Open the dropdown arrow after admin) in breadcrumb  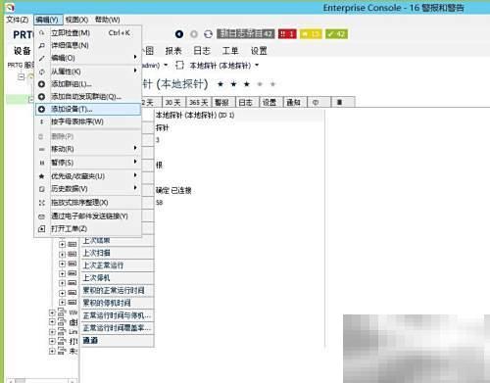tap(166, 65)
